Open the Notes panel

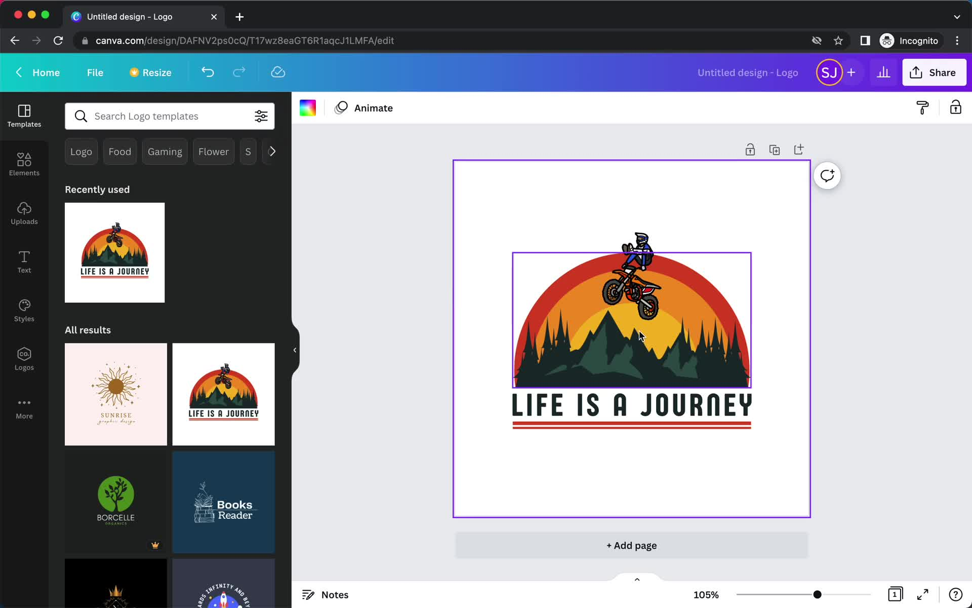pyautogui.click(x=326, y=595)
